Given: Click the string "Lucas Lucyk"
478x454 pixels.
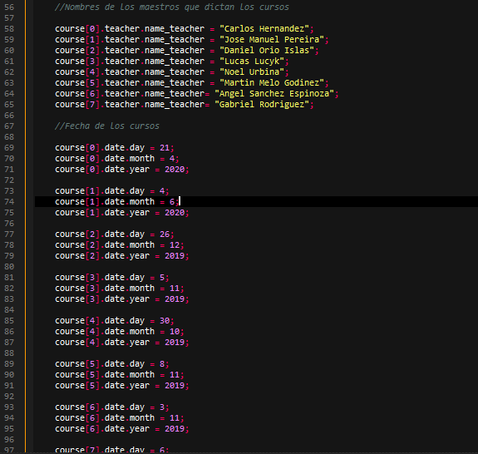Looking at the screenshot, I should pos(252,62).
